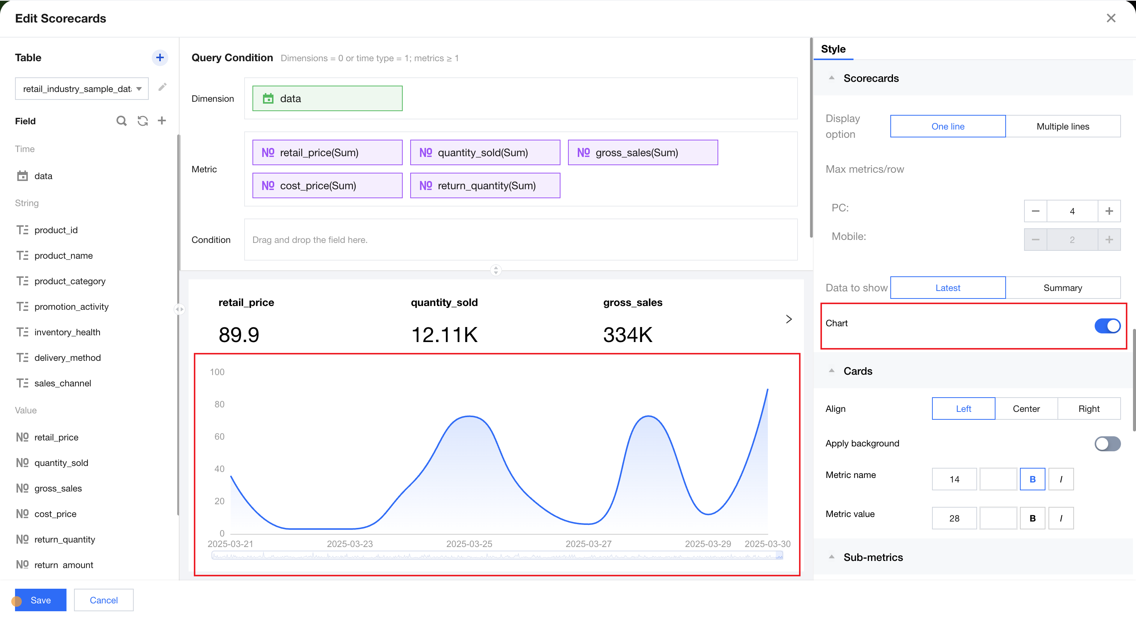The width and height of the screenshot is (1136, 618).
Task: Increase PC max metrics per row
Action: [x=1109, y=211]
